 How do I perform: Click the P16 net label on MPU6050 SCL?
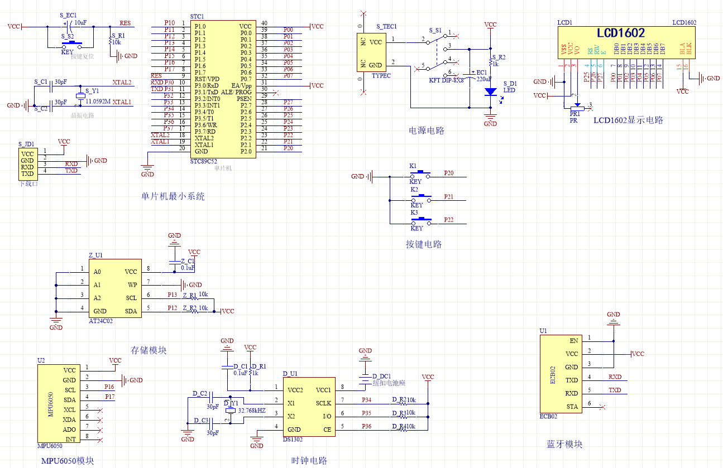point(109,387)
